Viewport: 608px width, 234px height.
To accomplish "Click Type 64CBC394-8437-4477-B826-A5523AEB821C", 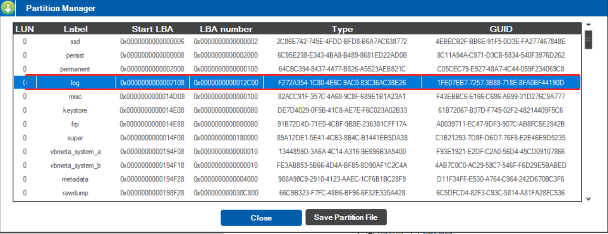I will (342, 69).
